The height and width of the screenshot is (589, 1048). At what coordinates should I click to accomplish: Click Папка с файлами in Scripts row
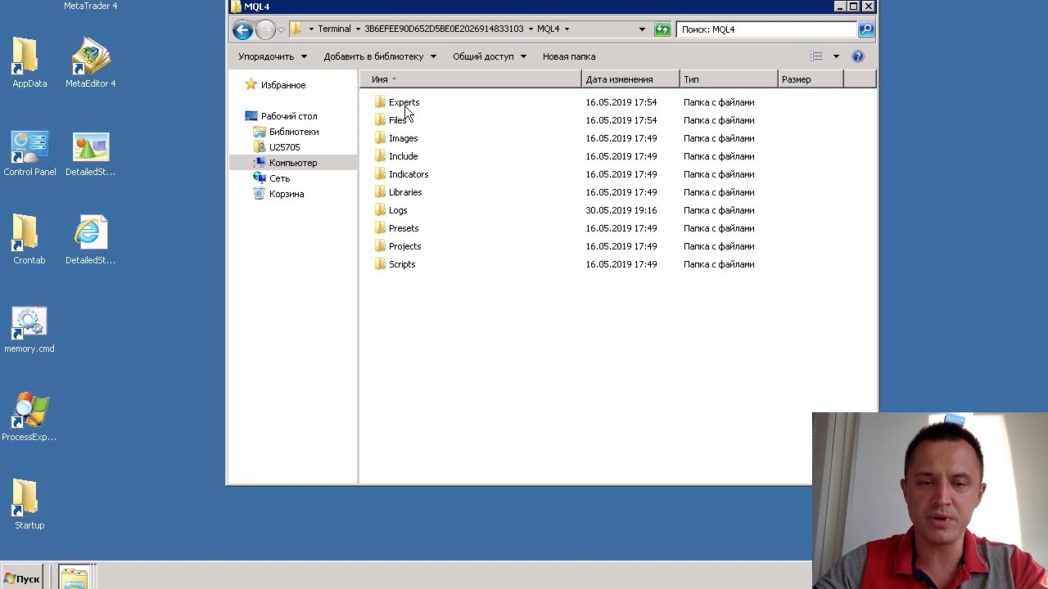719,264
